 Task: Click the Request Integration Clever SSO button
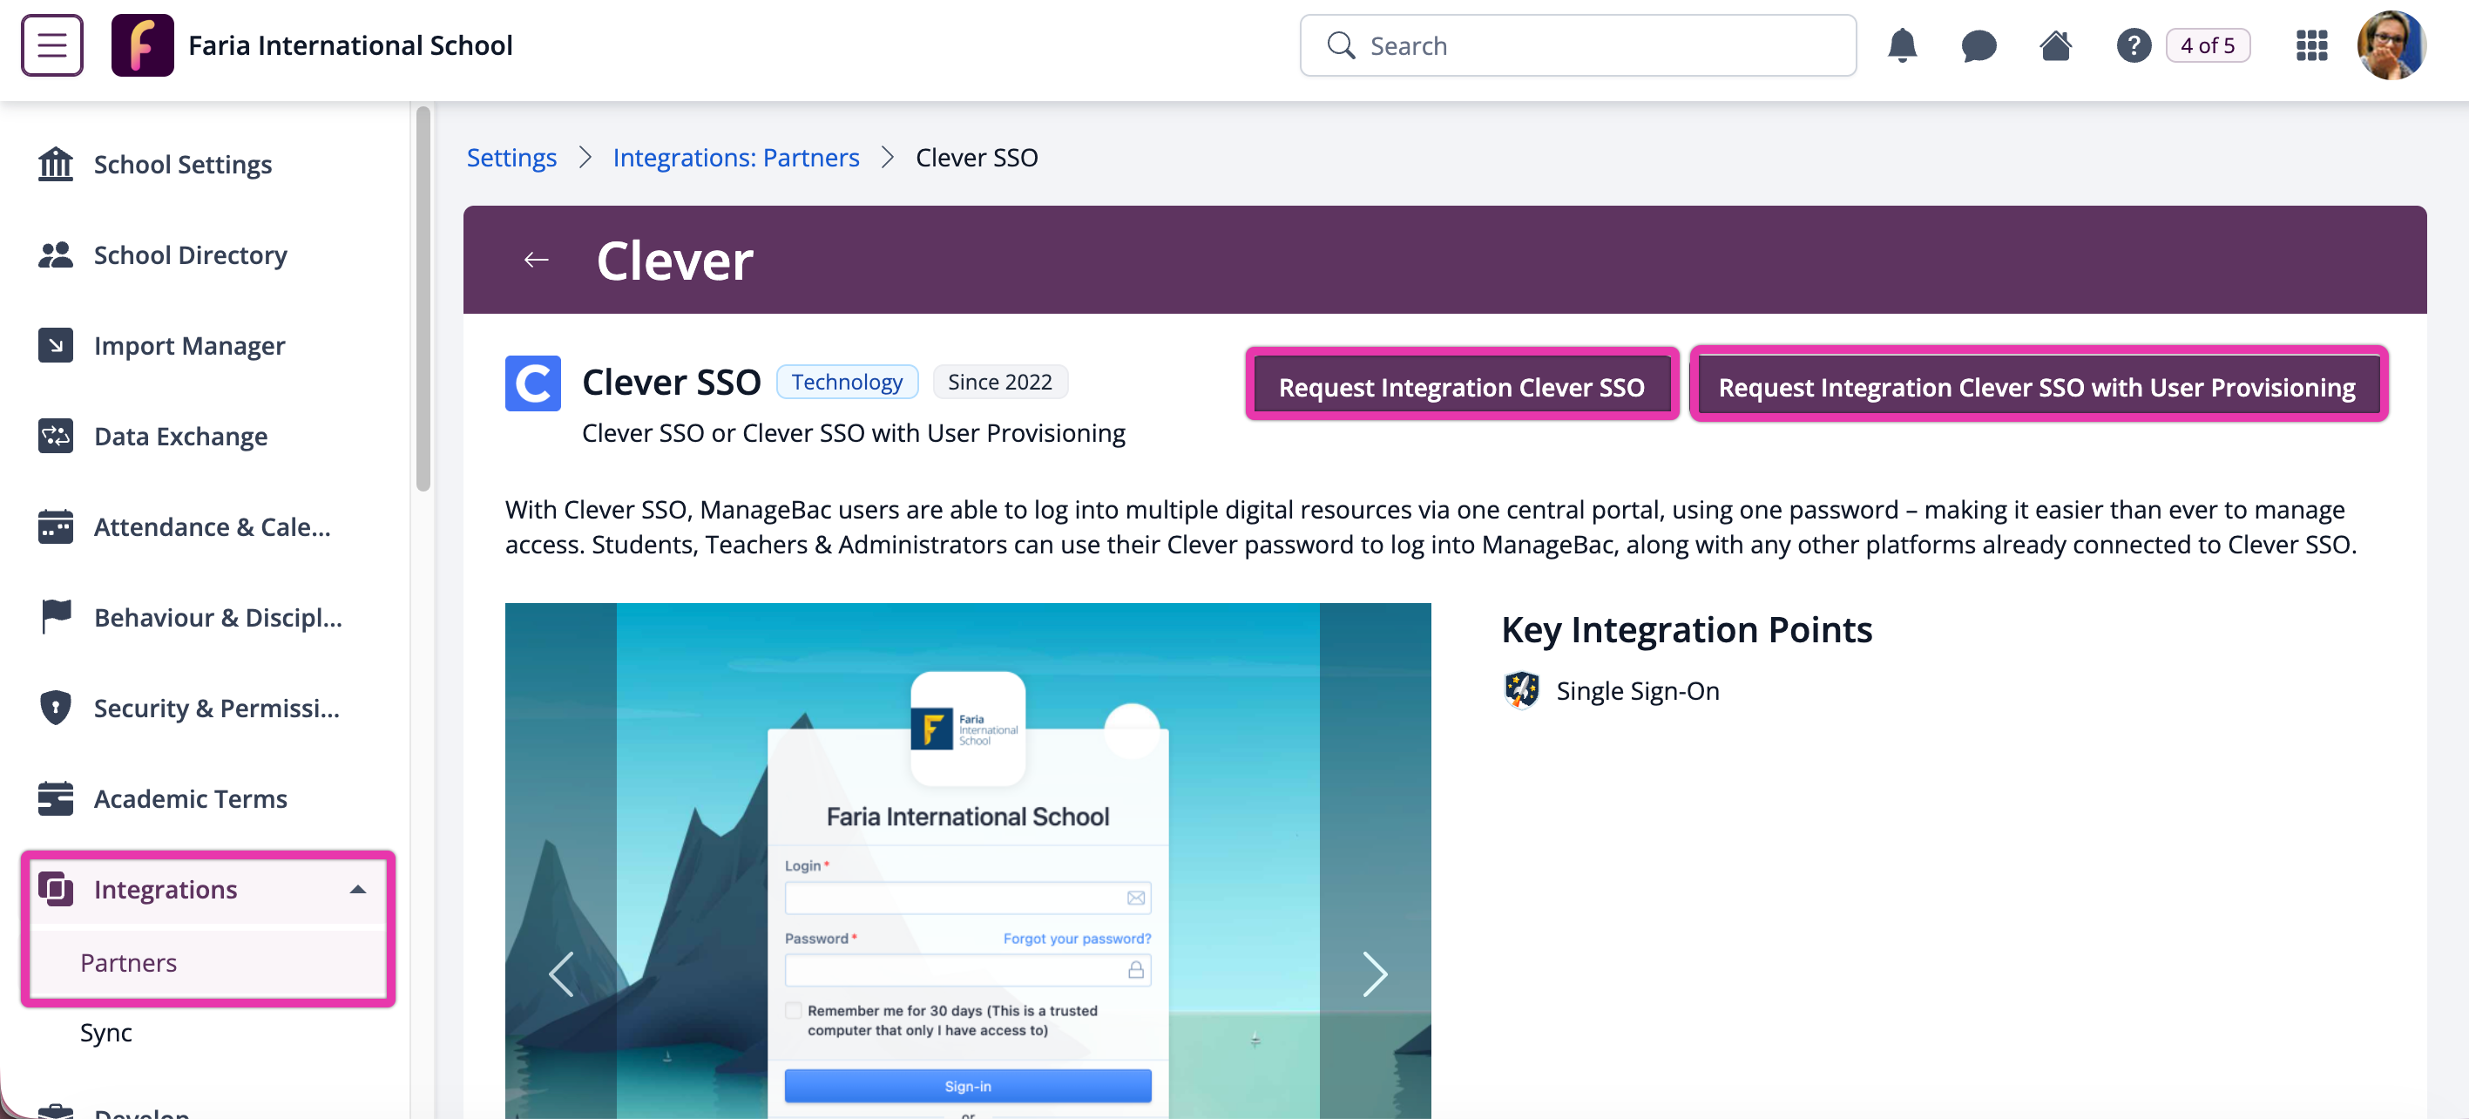pyautogui.click(x=1461, y=386)
